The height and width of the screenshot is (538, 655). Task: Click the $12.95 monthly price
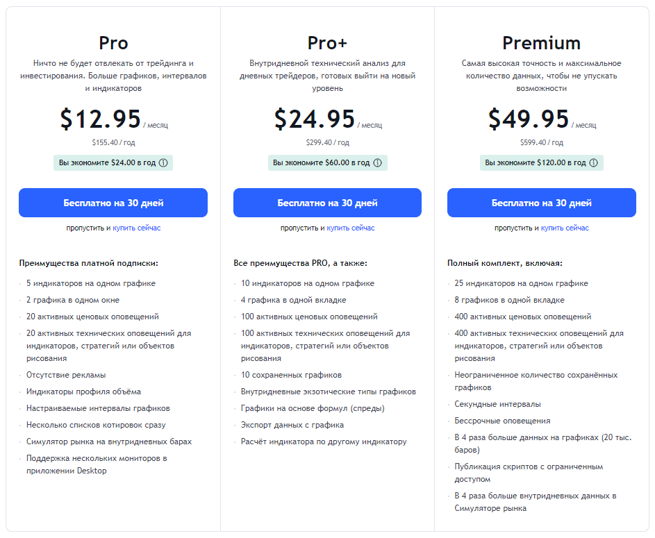101,119
